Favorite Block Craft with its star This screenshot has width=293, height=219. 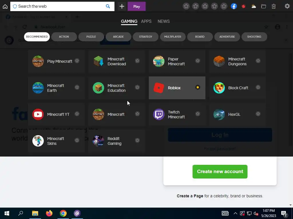258,87
